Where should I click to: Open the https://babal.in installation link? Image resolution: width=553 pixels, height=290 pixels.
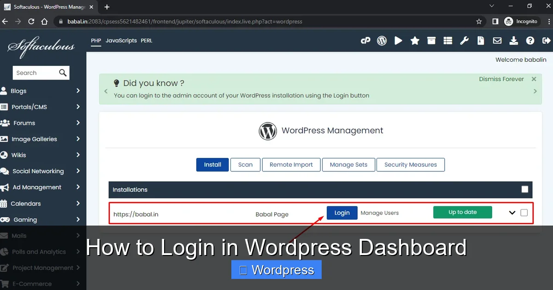(x=136, y=214)
